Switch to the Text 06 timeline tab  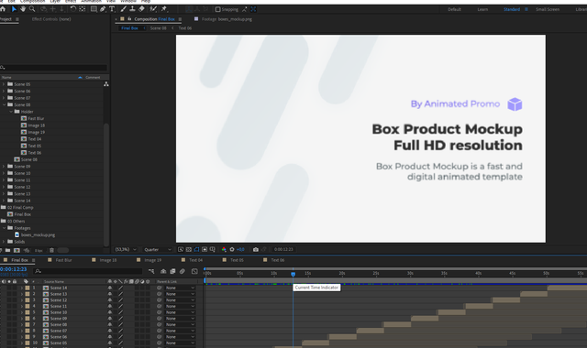277,260
